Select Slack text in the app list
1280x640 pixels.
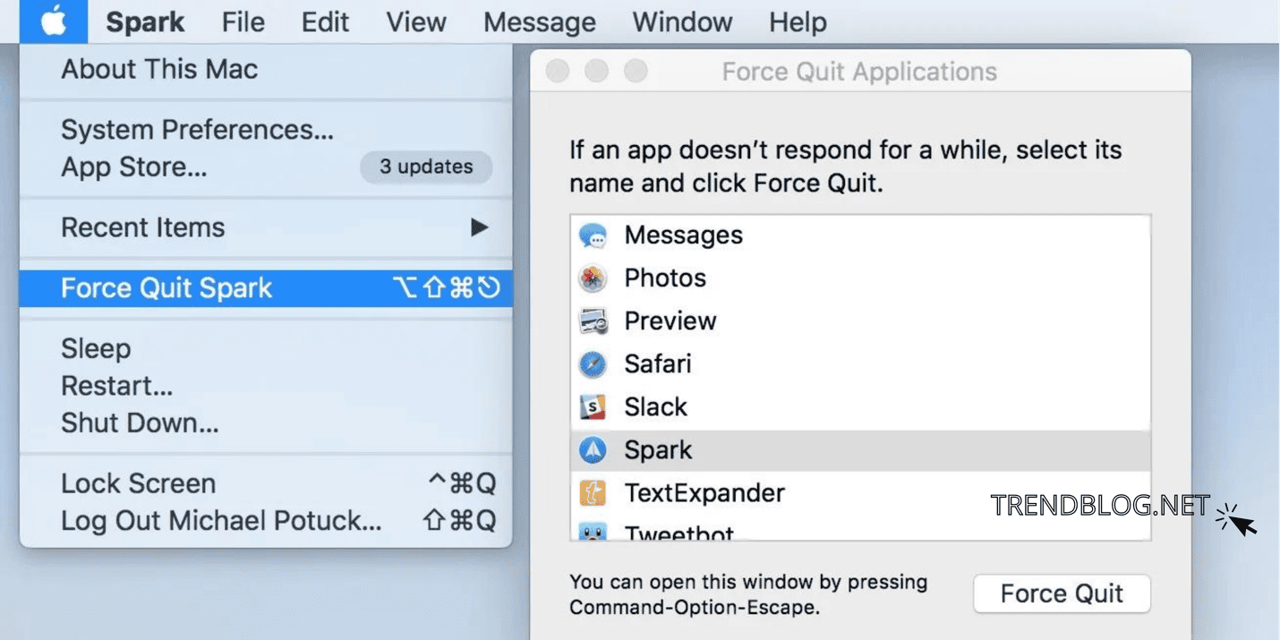[655, 407]
